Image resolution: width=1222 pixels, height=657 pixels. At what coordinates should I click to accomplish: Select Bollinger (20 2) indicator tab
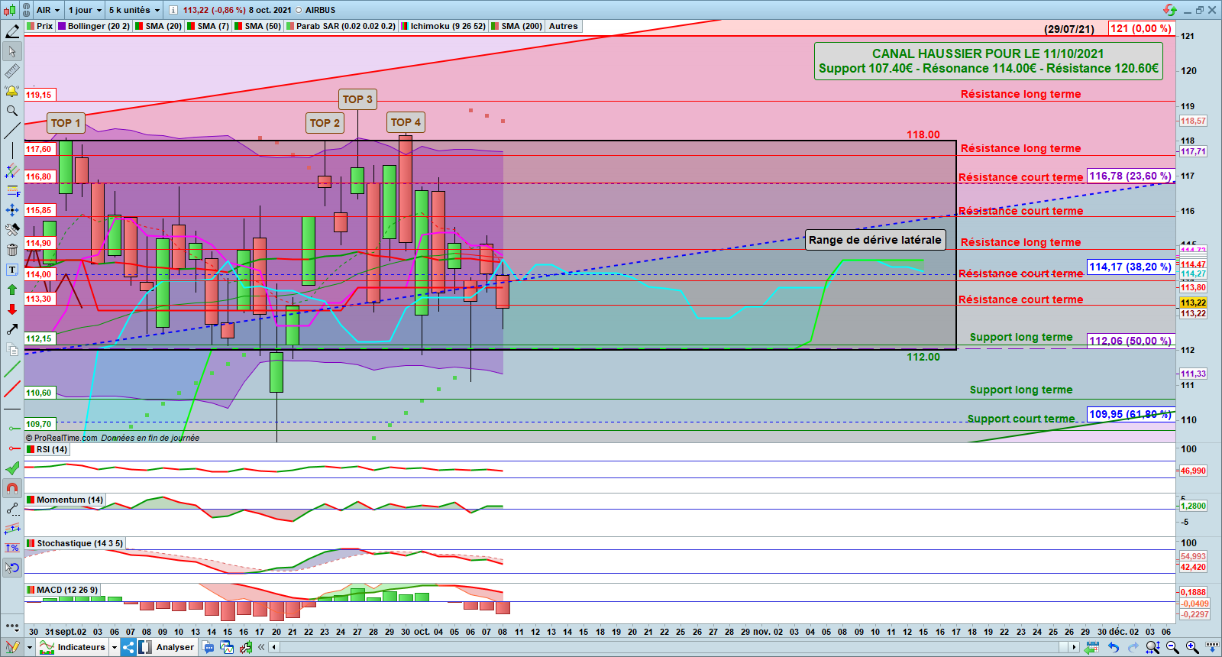pos(94,26)
